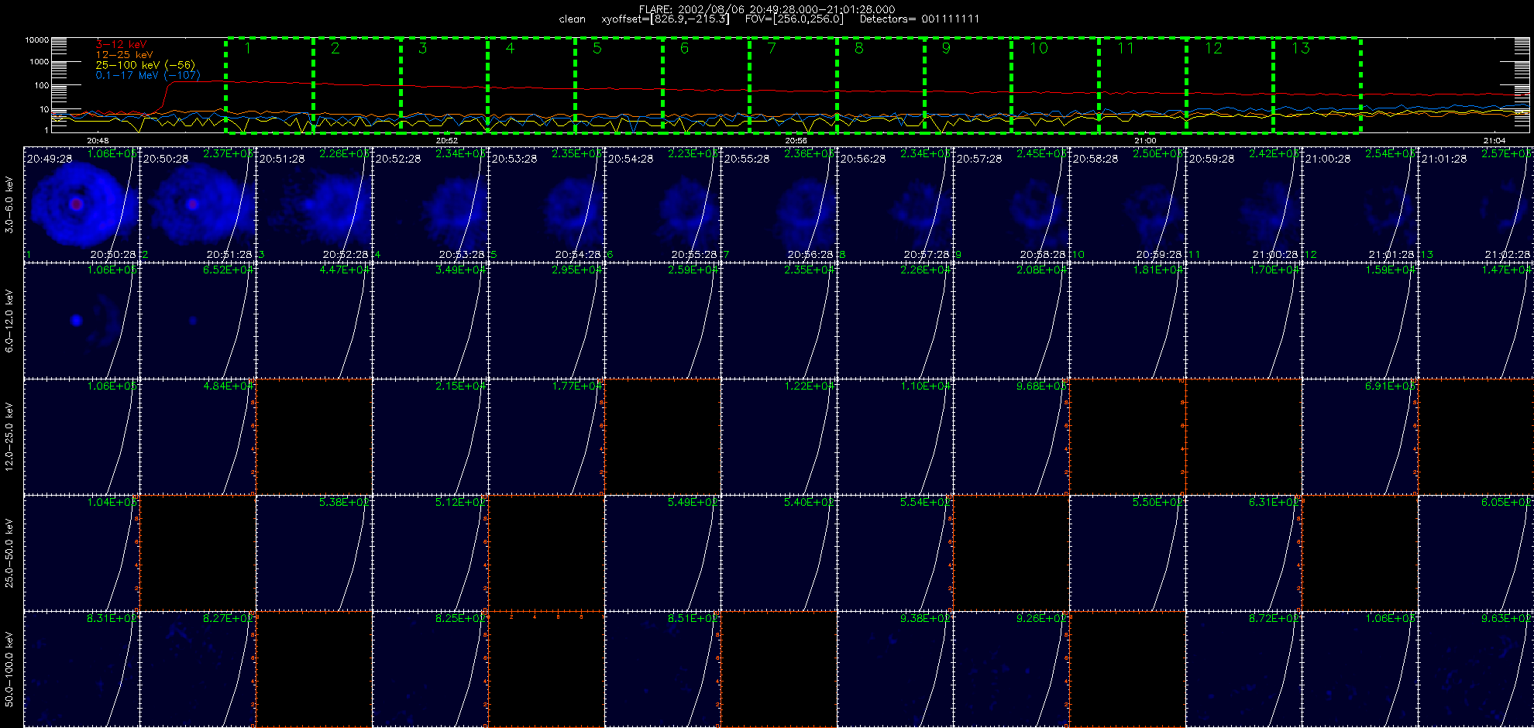1534x728 pixels.
Task: Open the 50-100 keV image labeled 8.27E+02
Action: click(198, 669)
